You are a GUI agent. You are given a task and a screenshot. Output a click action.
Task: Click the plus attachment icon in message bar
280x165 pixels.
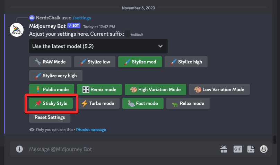[x=19, y=149]
